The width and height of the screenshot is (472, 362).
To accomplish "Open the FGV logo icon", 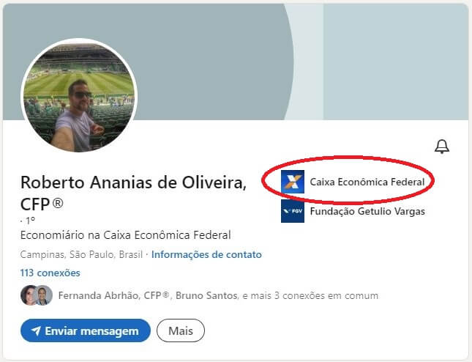I will (x=293, y=211).
